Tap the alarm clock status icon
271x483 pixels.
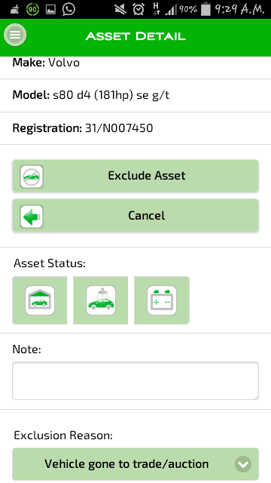click(x=139, y=10)
